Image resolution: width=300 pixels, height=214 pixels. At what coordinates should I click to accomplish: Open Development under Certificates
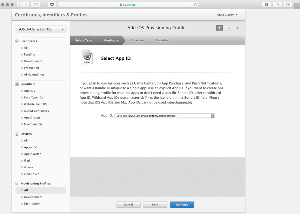33,61
